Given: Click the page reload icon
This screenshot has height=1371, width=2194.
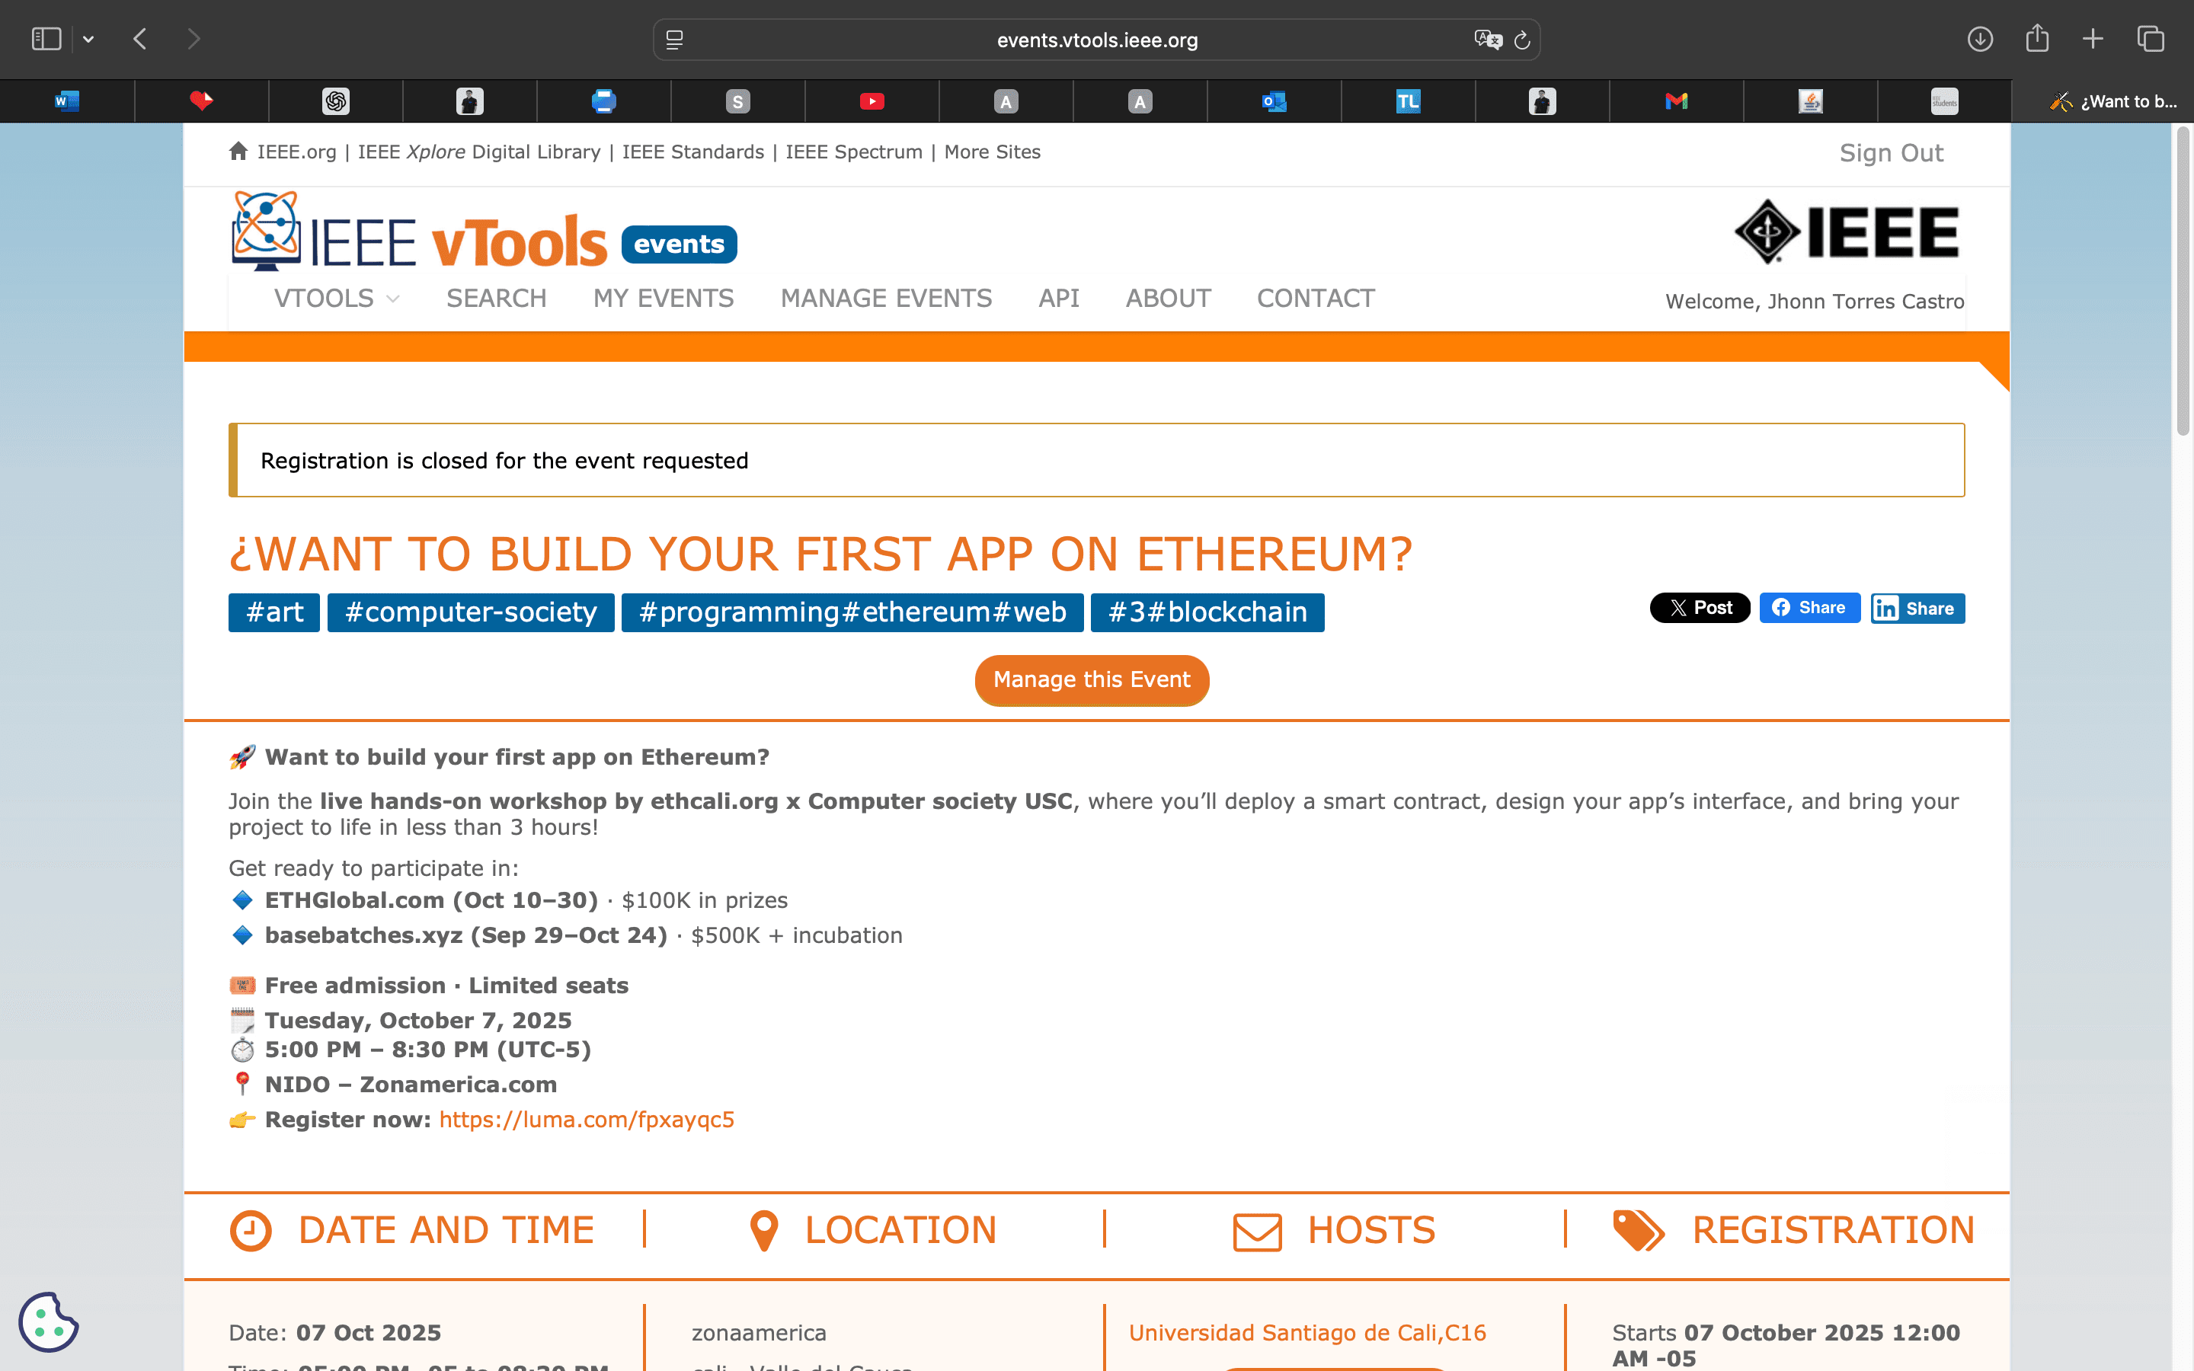Looking at the screenshot, I should (x=1522, y=40).
